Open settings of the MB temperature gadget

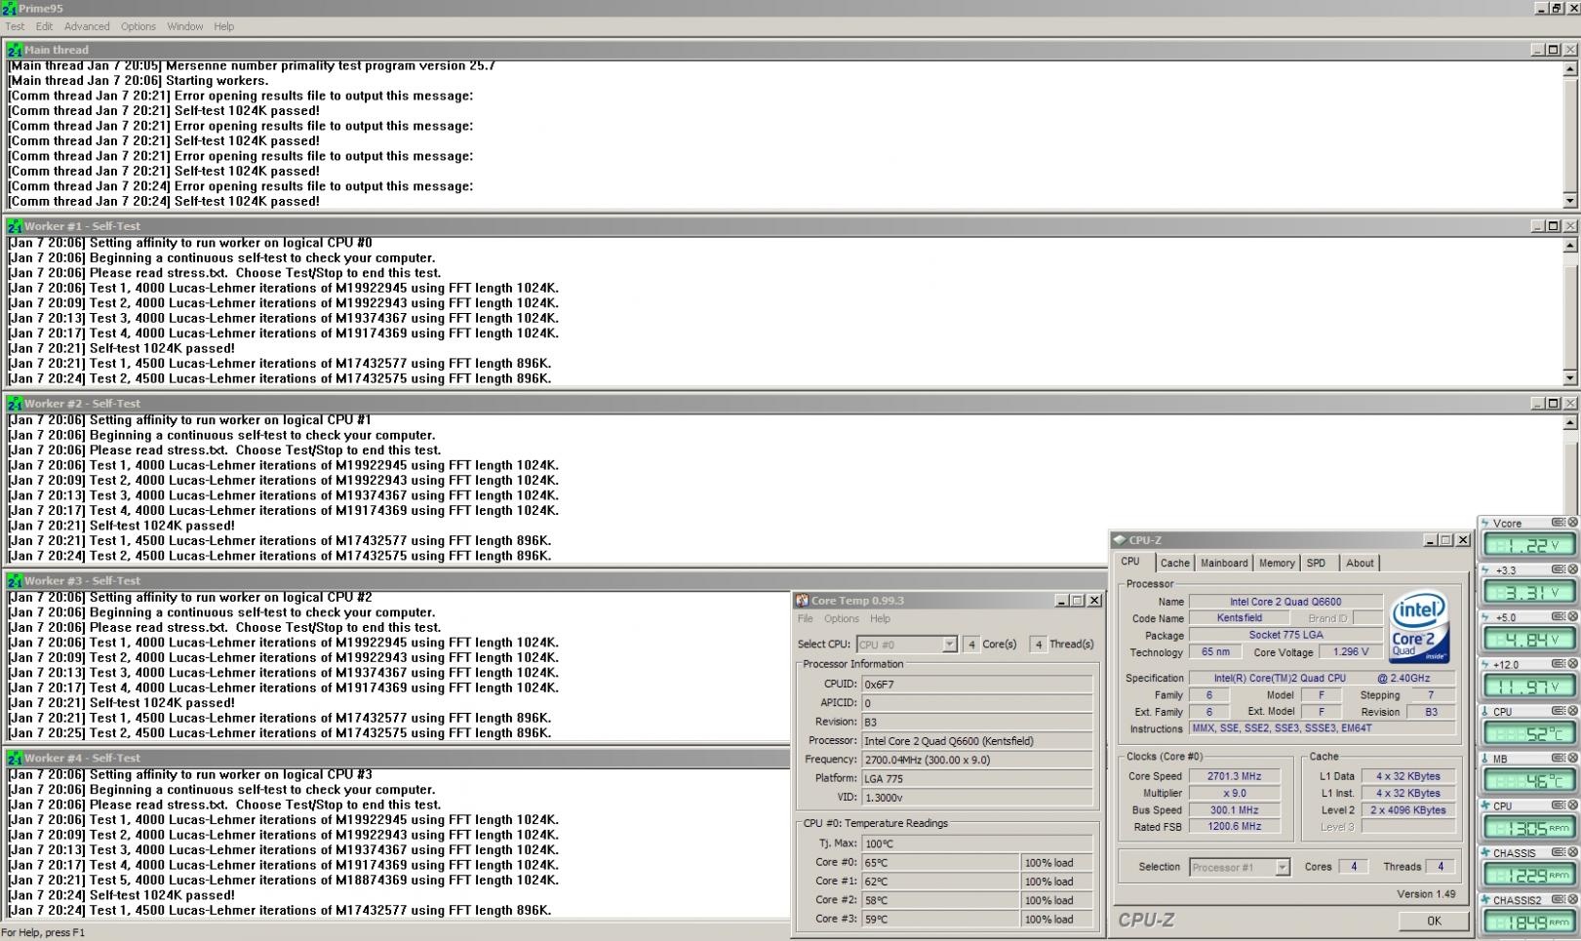click(1559, 758)
